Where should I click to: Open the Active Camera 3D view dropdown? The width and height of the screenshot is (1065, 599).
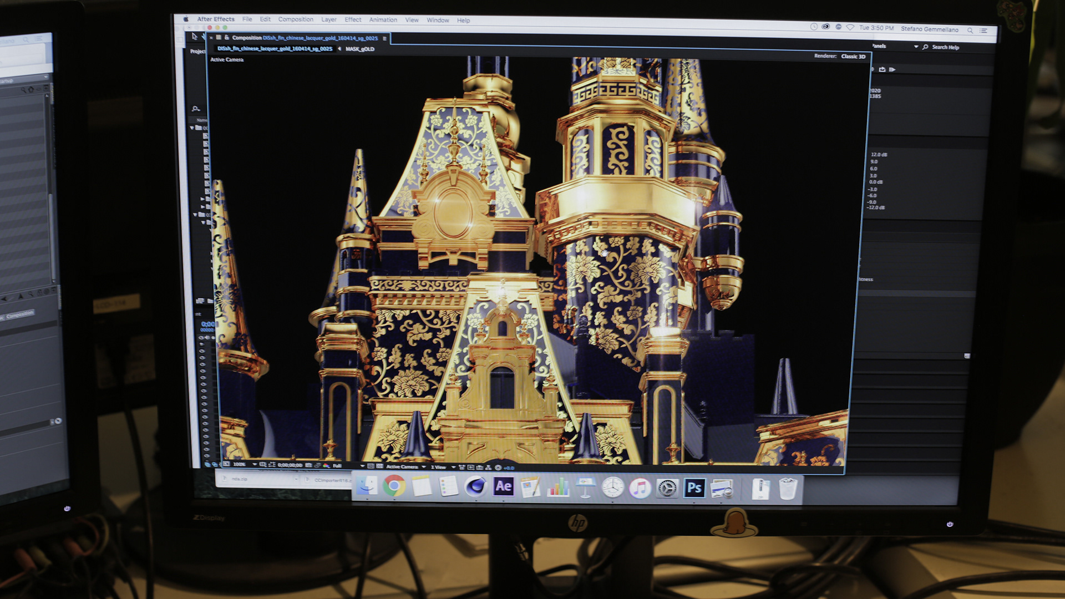[405, 466]
